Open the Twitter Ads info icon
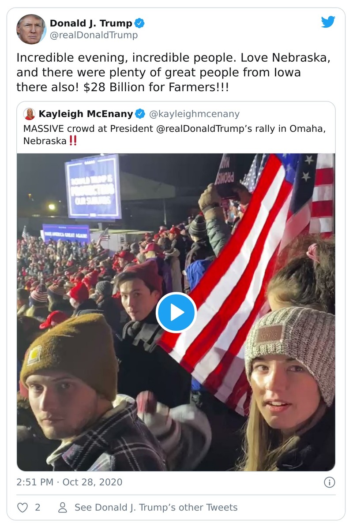 (329, 482)
